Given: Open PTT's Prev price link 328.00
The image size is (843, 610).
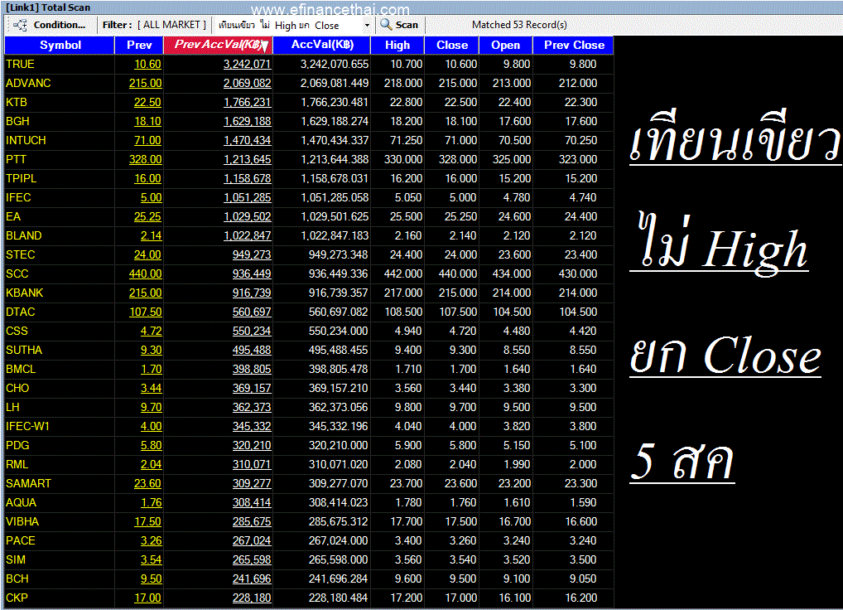Looking at the screenshot, I should (x=145, y=160).
